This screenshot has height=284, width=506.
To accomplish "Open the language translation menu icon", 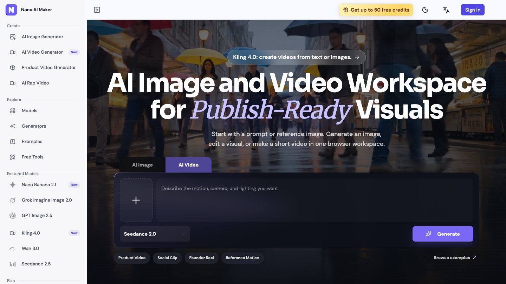I will click(x=446, y=10).
